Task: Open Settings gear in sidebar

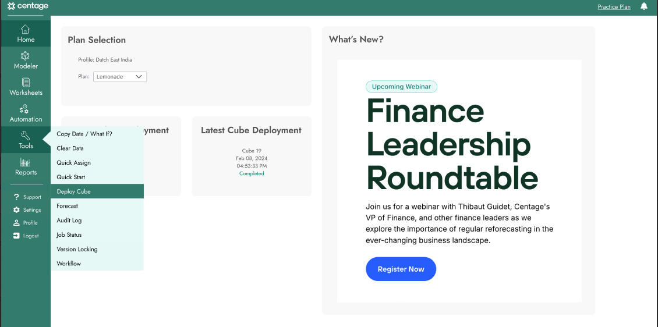Action: coord(16,209)
